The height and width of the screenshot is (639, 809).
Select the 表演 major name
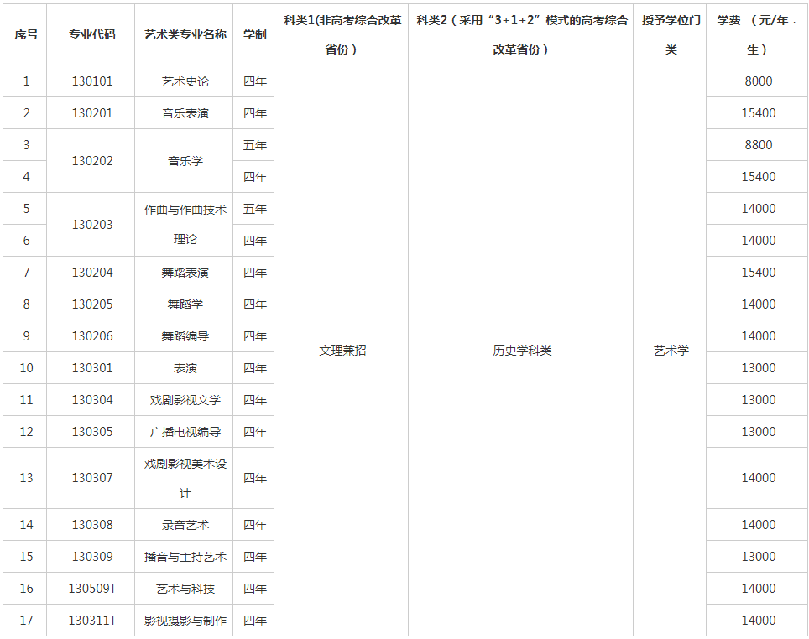[185, 368]
